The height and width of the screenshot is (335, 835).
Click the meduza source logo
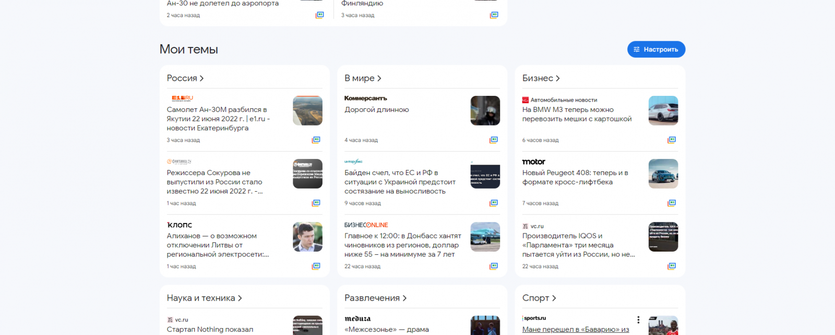[357, 318]
